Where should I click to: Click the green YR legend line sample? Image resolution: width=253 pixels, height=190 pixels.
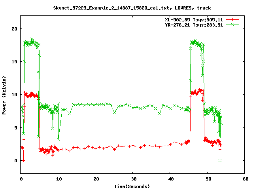point(232,25)
